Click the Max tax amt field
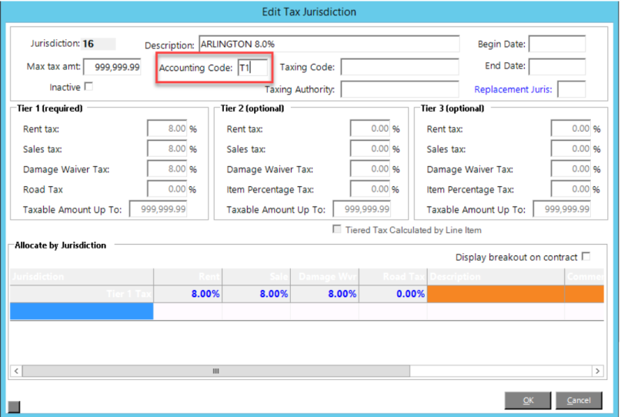Image resolution: width=621 pixels, height=417 pixels. click(x=112, y=67)
